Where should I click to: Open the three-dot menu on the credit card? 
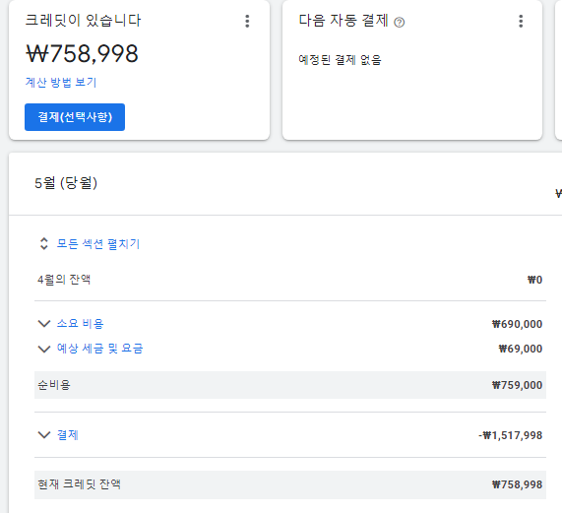tap(247, 21)
